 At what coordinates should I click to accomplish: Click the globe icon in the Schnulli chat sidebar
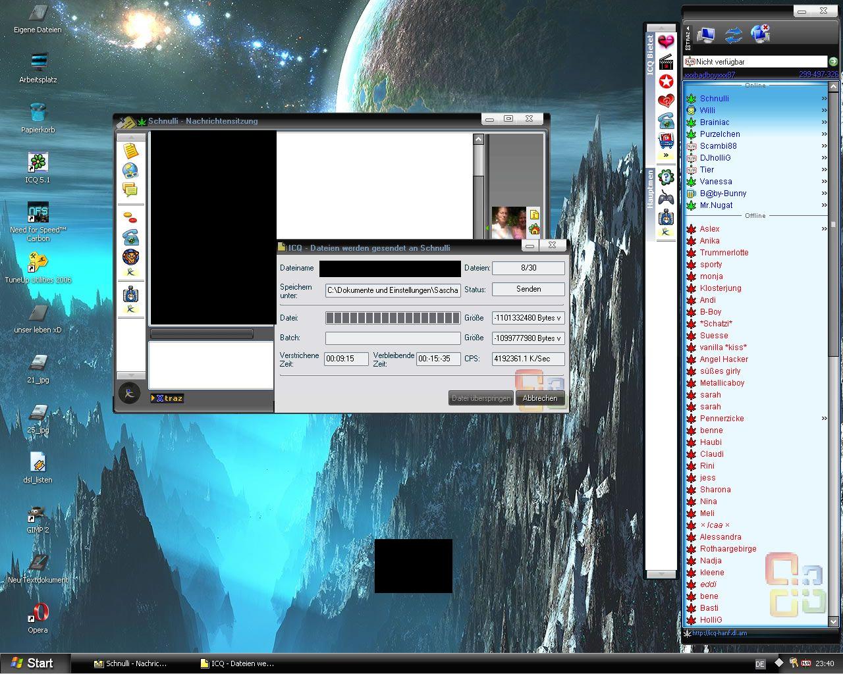pos(130,170)
